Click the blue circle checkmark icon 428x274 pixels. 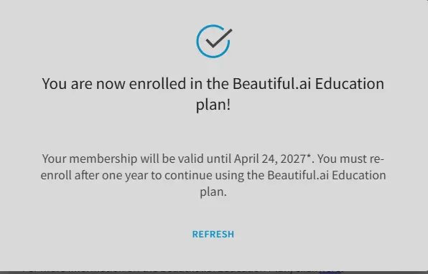click(x=214, y=41)
